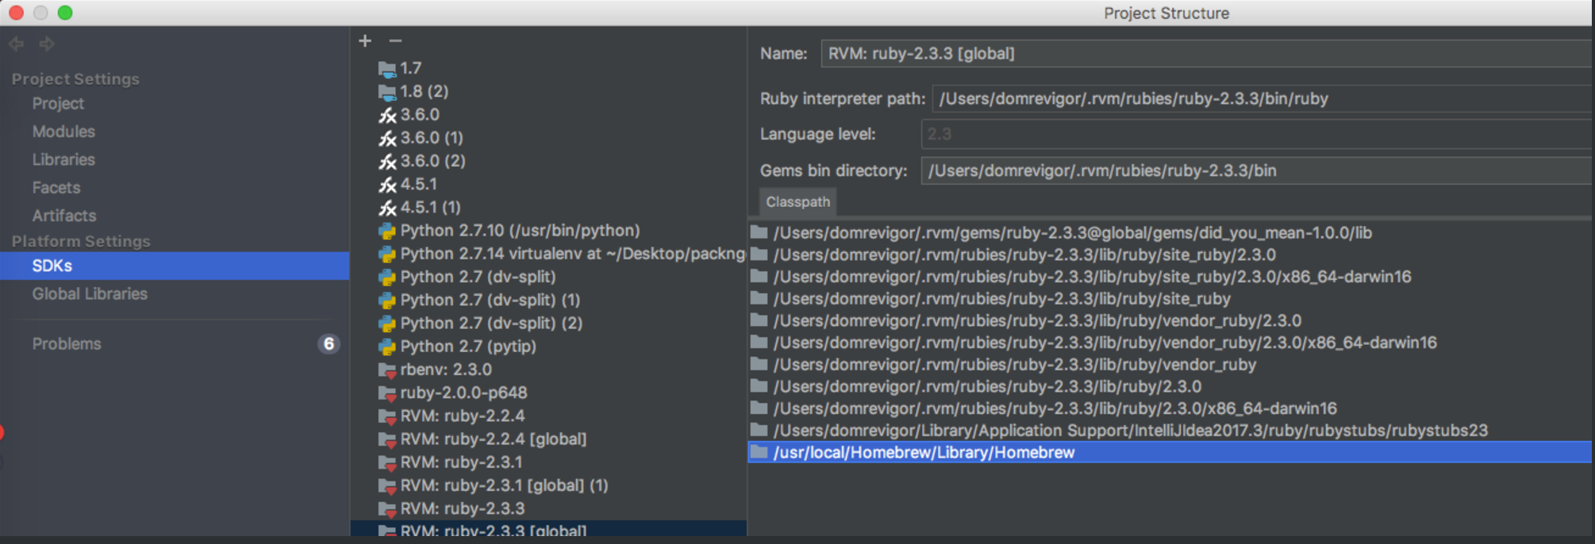Image resolution: width=1595 pixels, height=544 pixels.
Task: Click the Ruby interpreter path field
Action: click(x=1262, y=98)
